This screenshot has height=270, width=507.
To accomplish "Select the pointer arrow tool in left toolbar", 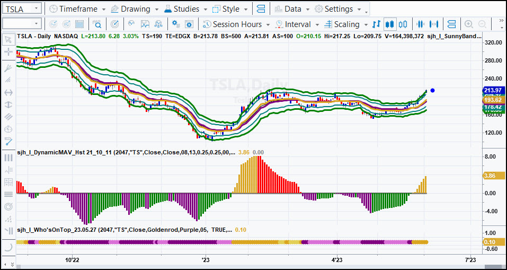I will (8, 40).
